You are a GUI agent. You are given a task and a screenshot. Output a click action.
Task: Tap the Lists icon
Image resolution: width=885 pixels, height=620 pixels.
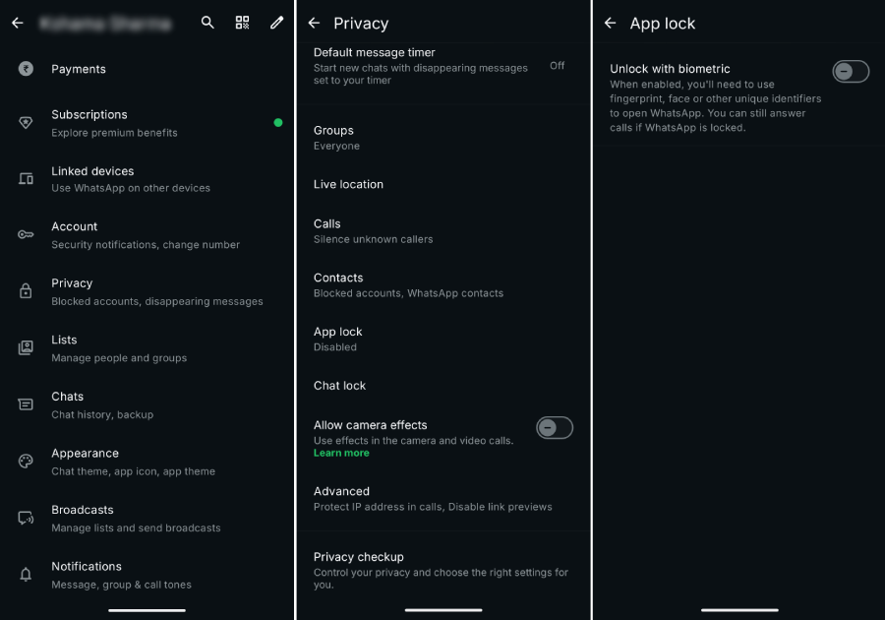[26, 347]
